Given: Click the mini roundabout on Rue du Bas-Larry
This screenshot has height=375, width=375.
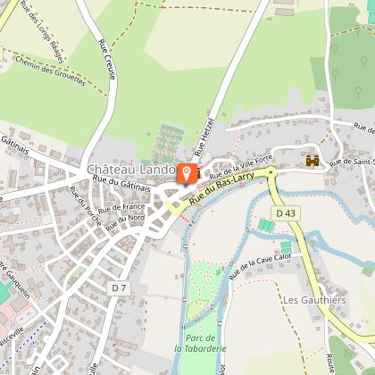Looking at the screenshot, I should click(x=271, y=171).
